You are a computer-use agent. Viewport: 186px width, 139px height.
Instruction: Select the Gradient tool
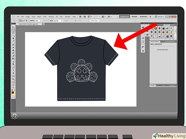(14, 59)
